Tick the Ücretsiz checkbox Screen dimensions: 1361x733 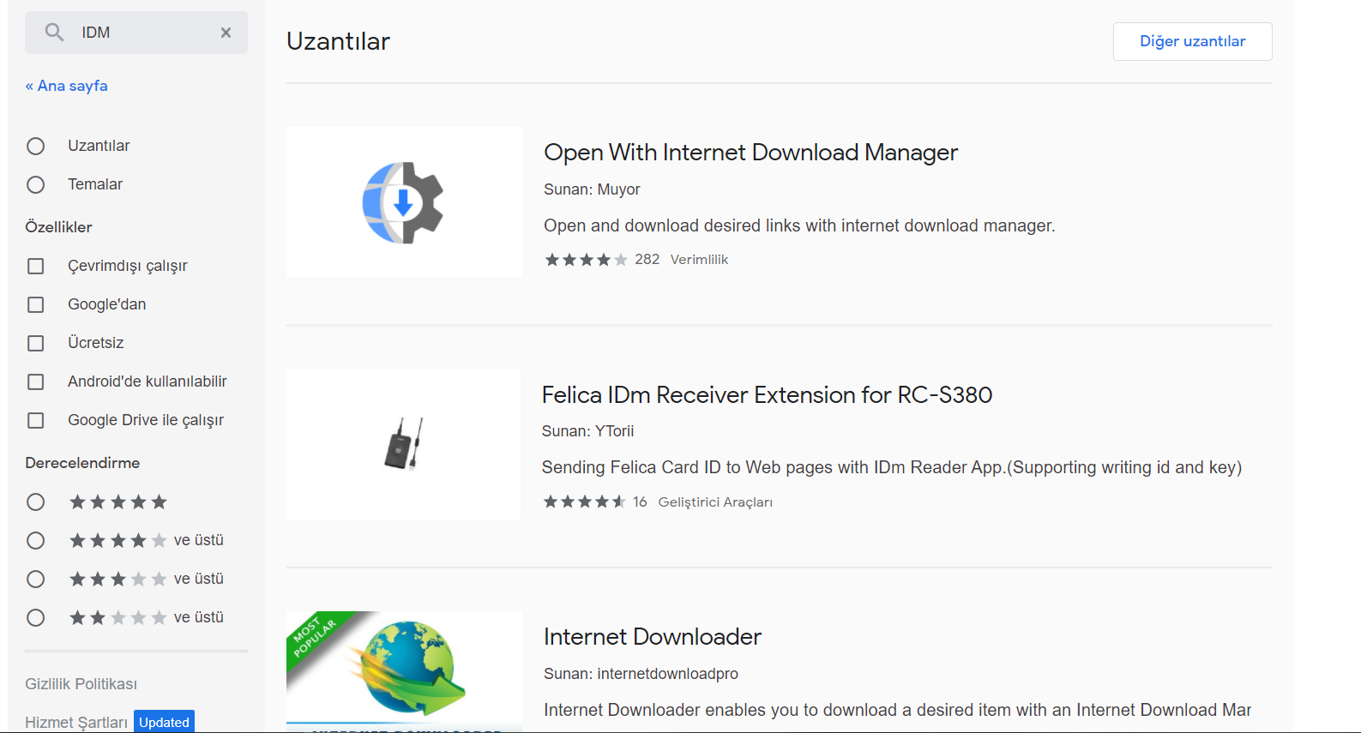[x=36, y=343]
